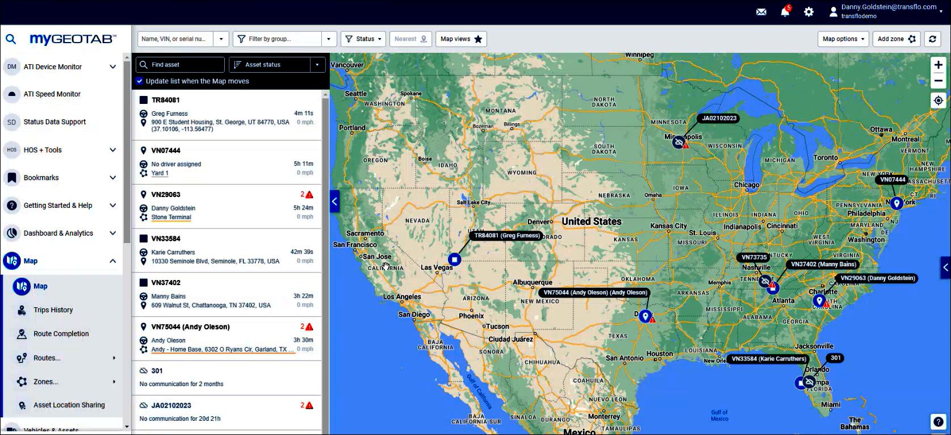951x435 pixels.
Task: Expand the Asset status sort dropdown
Action: (x=317, y=65)
